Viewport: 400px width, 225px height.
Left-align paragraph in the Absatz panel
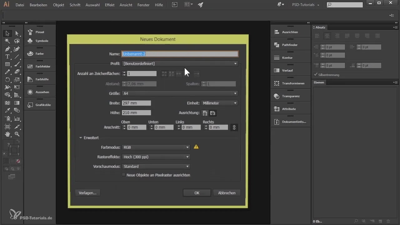point(317,36)
